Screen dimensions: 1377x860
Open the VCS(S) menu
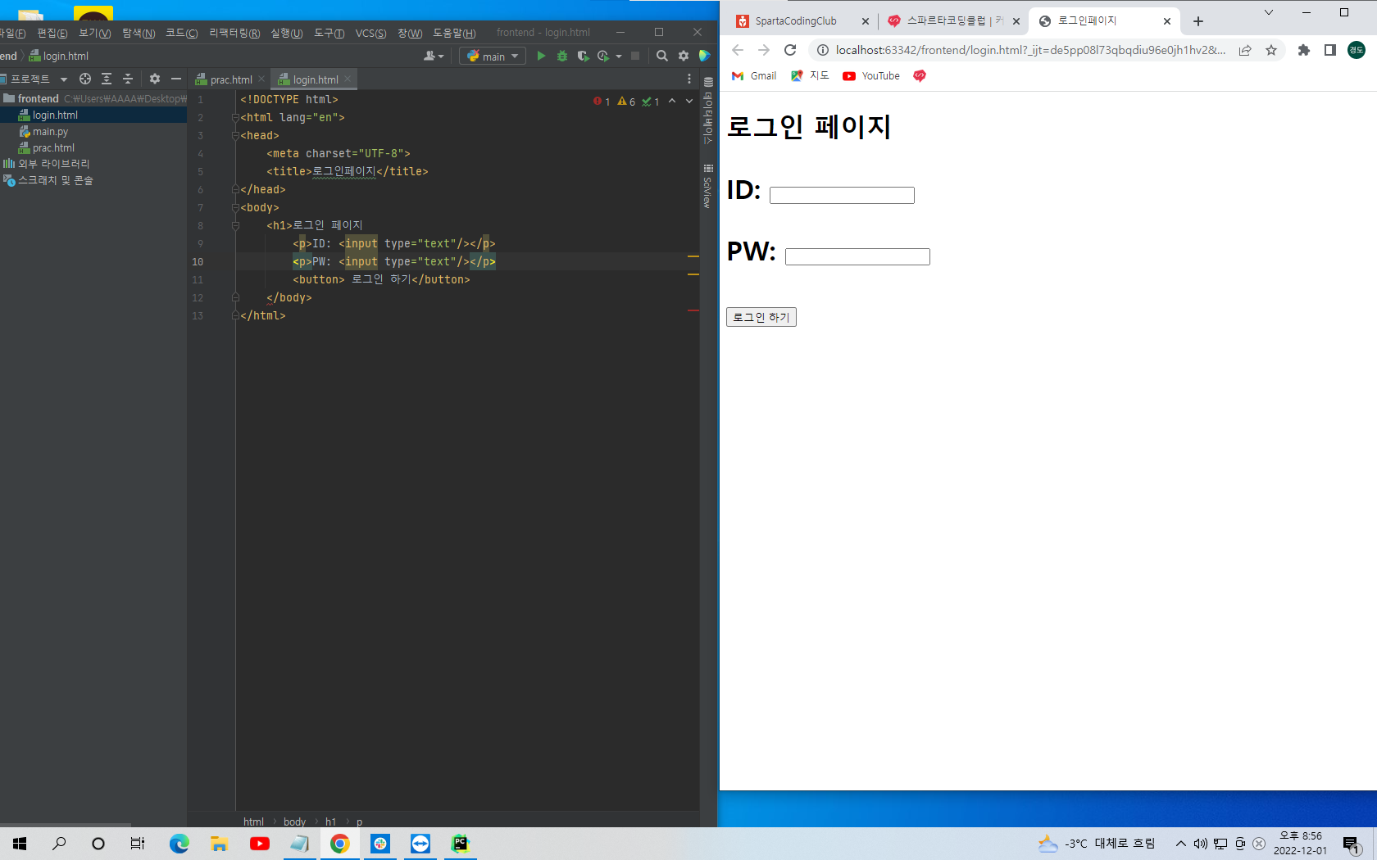coord(371,33)
